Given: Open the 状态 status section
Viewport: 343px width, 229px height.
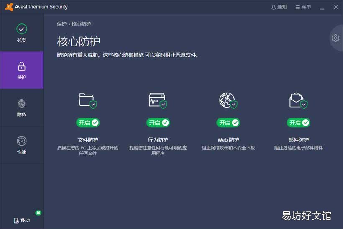Looking at the screenshot, I should tap(22, 33).
